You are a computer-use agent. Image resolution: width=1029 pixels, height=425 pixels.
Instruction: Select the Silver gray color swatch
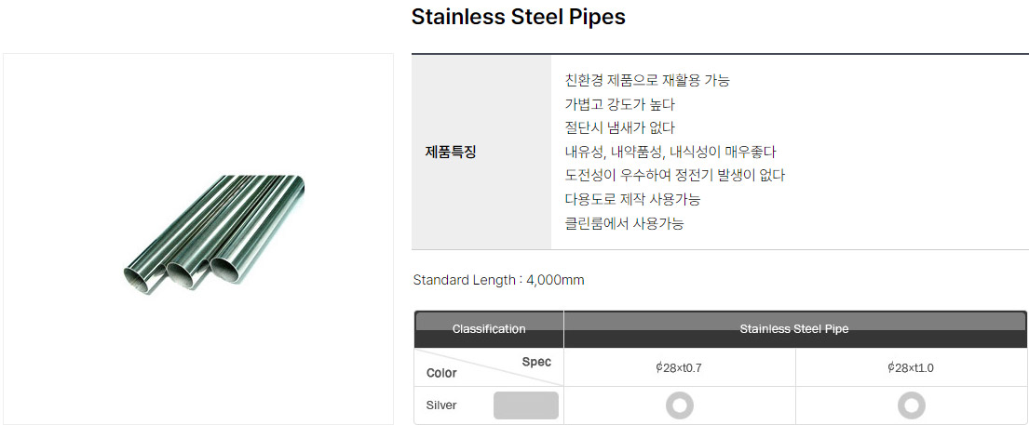[525, 405]
